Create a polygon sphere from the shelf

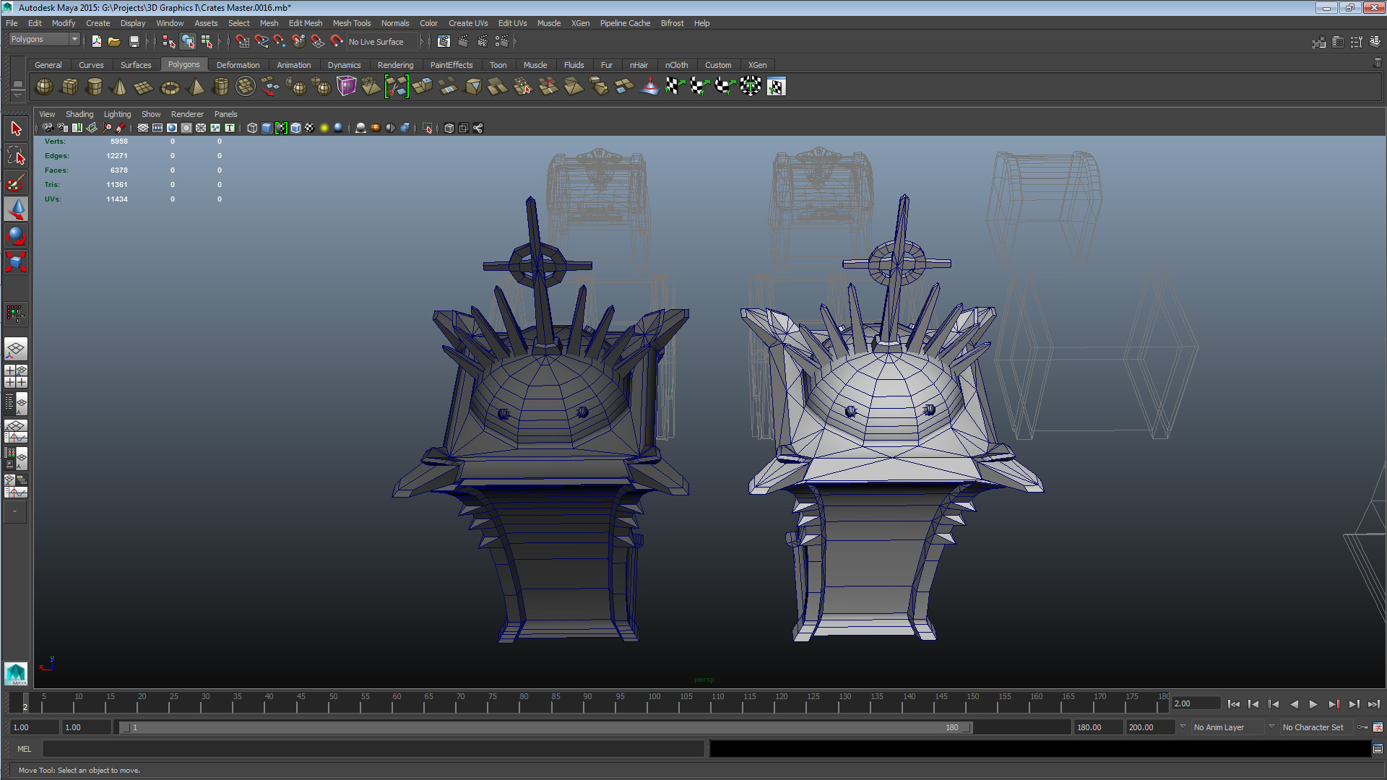coord(45,87)
